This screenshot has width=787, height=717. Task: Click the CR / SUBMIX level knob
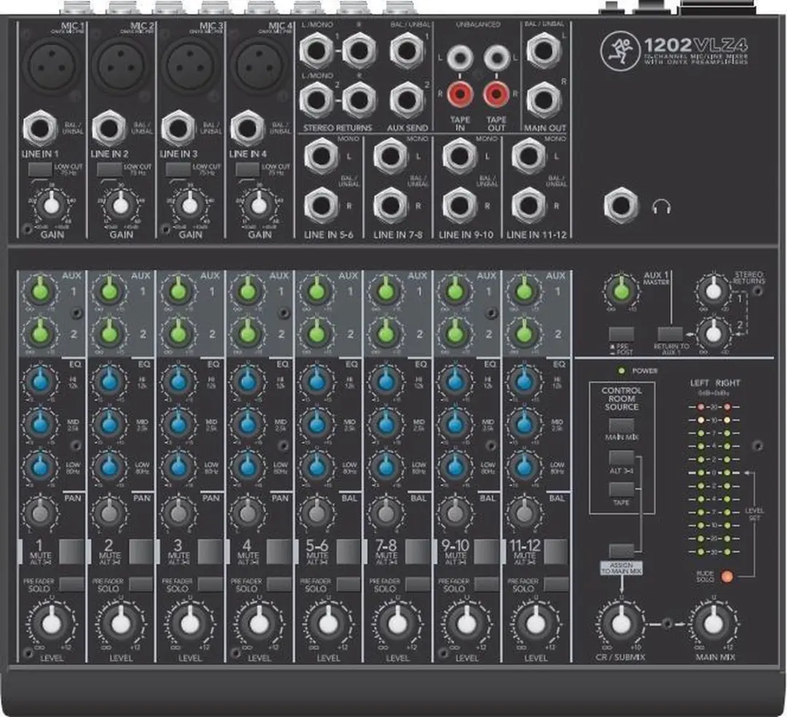tap(621, 624)
